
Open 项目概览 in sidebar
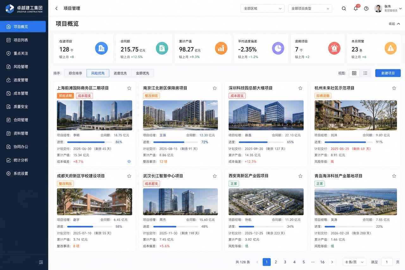[x=23, y=27]
